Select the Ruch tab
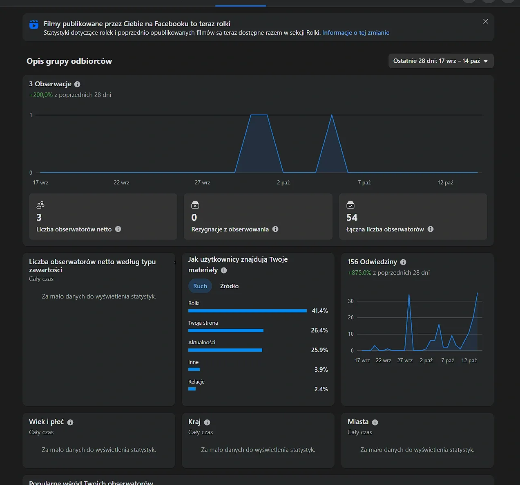520x485 pixels. click(x=200, y=286)
